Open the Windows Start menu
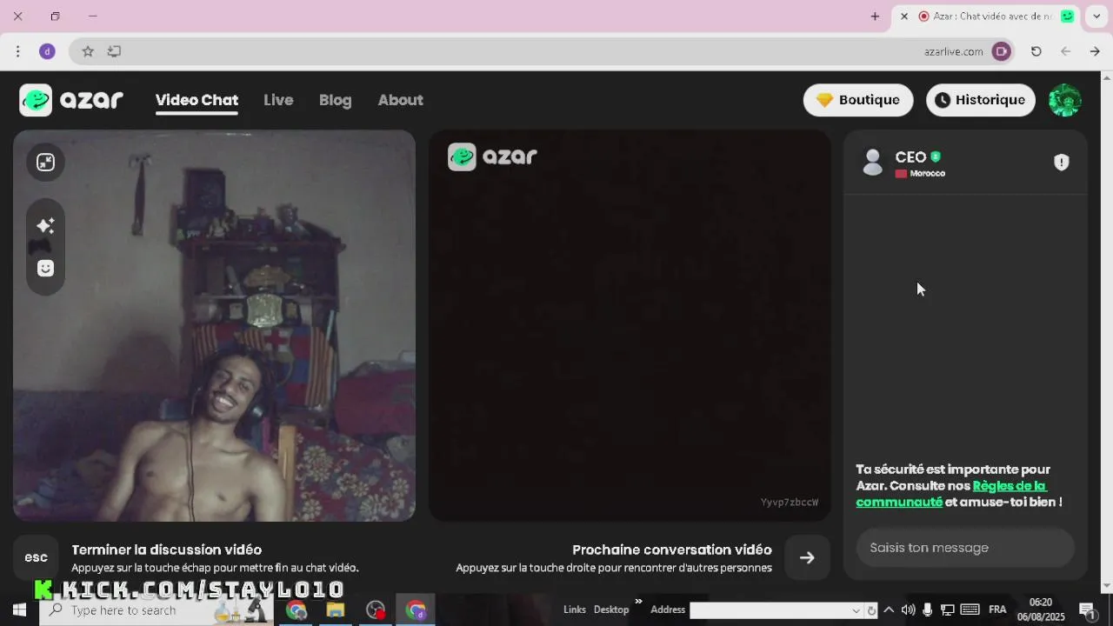Viewport: 1113px width, 626px height. 19,609
